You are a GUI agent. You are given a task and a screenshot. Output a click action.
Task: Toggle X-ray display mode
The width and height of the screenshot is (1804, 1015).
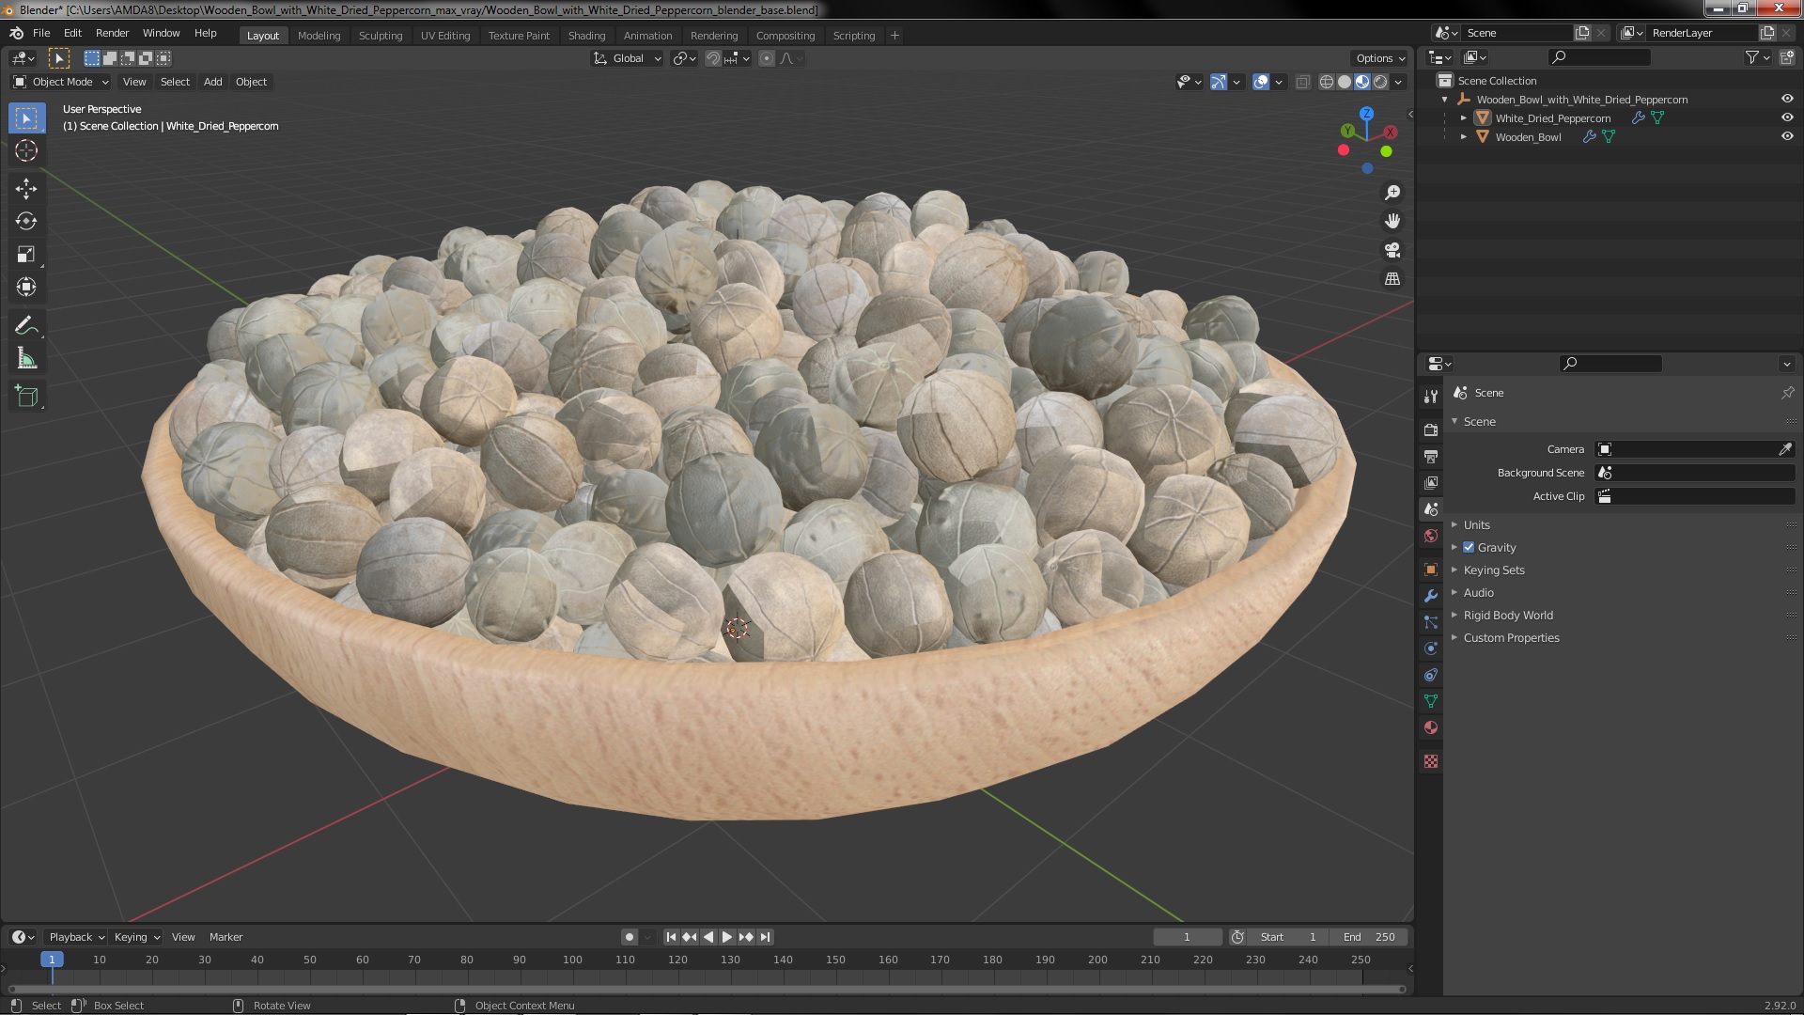(1302, 82)
